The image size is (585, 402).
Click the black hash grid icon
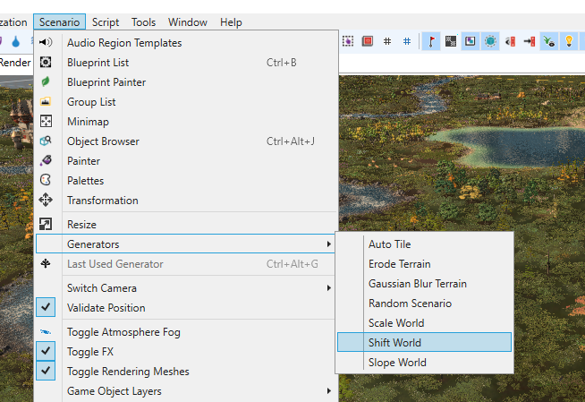tap(387, 41)
